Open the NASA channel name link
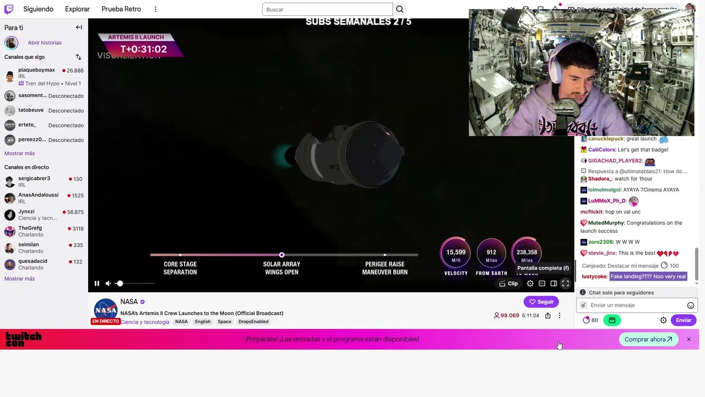This screenshot has height=397, width=705. coord(129,302)
